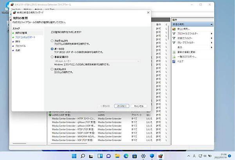
Task: Open Task View from the taskbar
Action: click(x=91, y=156)
